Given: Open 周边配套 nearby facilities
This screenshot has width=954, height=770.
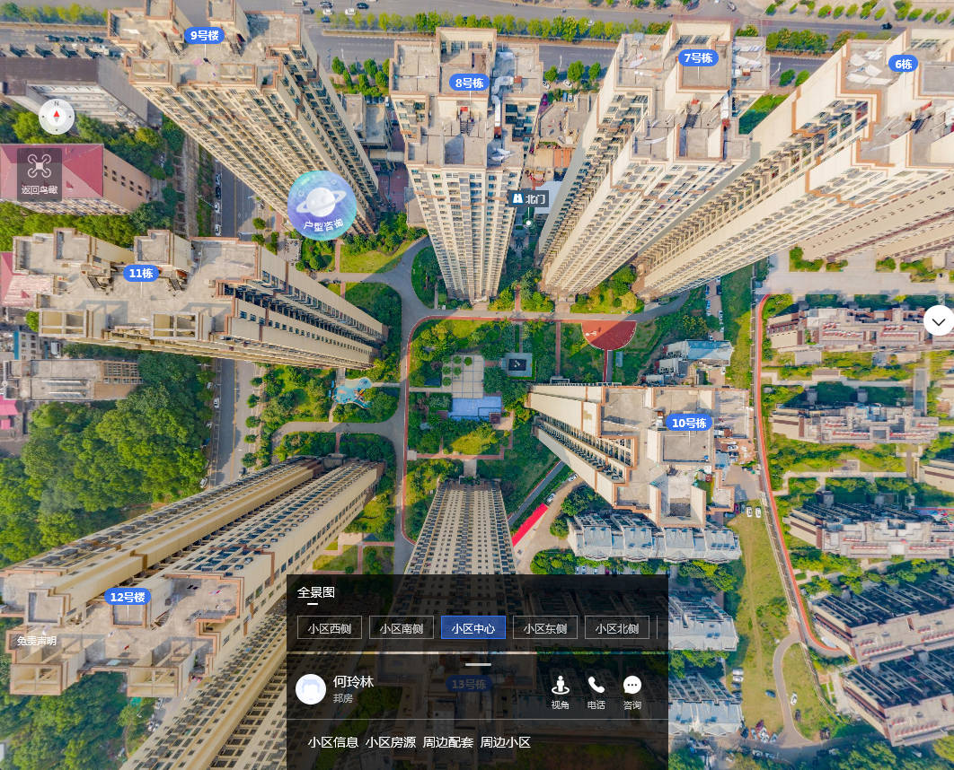Looking at the screenshot, I should coord(448,742).
